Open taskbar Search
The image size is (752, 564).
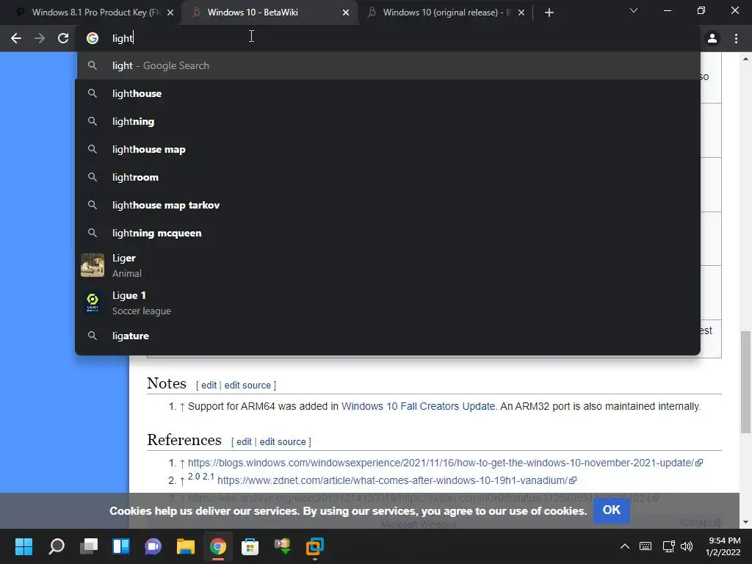(56, 546)
